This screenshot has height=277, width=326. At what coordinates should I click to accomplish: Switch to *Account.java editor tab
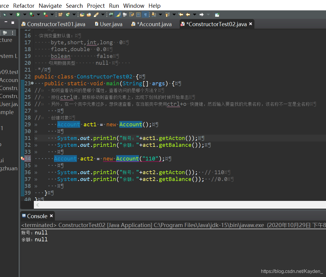[151, 24]
